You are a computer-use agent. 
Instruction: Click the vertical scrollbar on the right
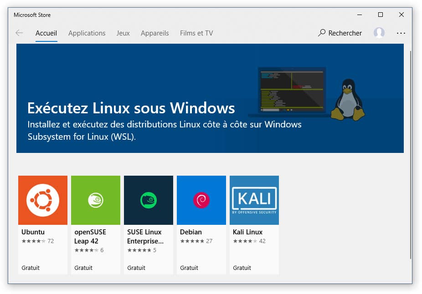click(x=411, y=155)
